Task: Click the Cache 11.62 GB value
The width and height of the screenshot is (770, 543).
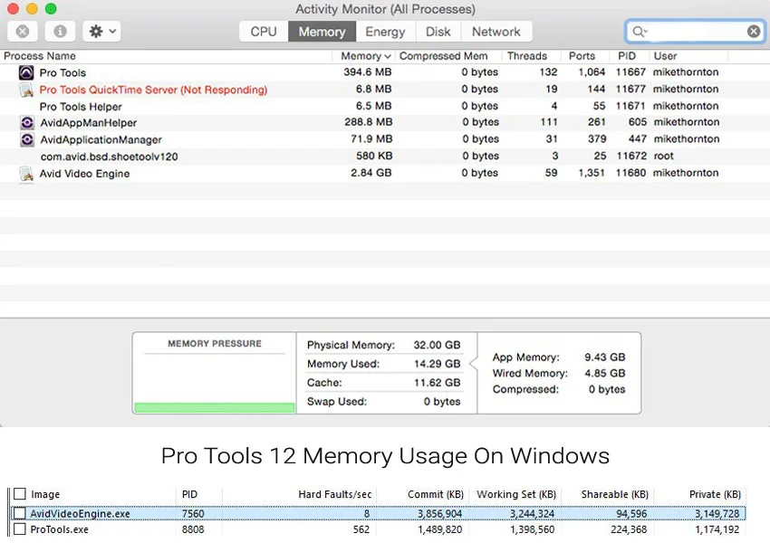Action: [x=437, y=383]
